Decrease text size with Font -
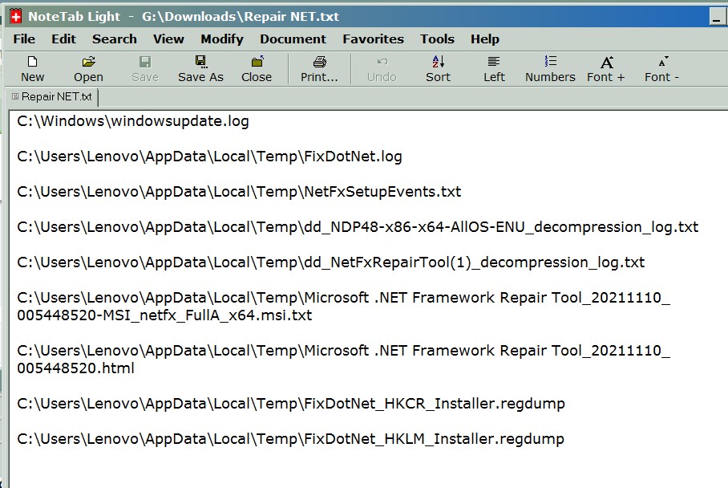The image size is (728, 488). tap(662, 69)
